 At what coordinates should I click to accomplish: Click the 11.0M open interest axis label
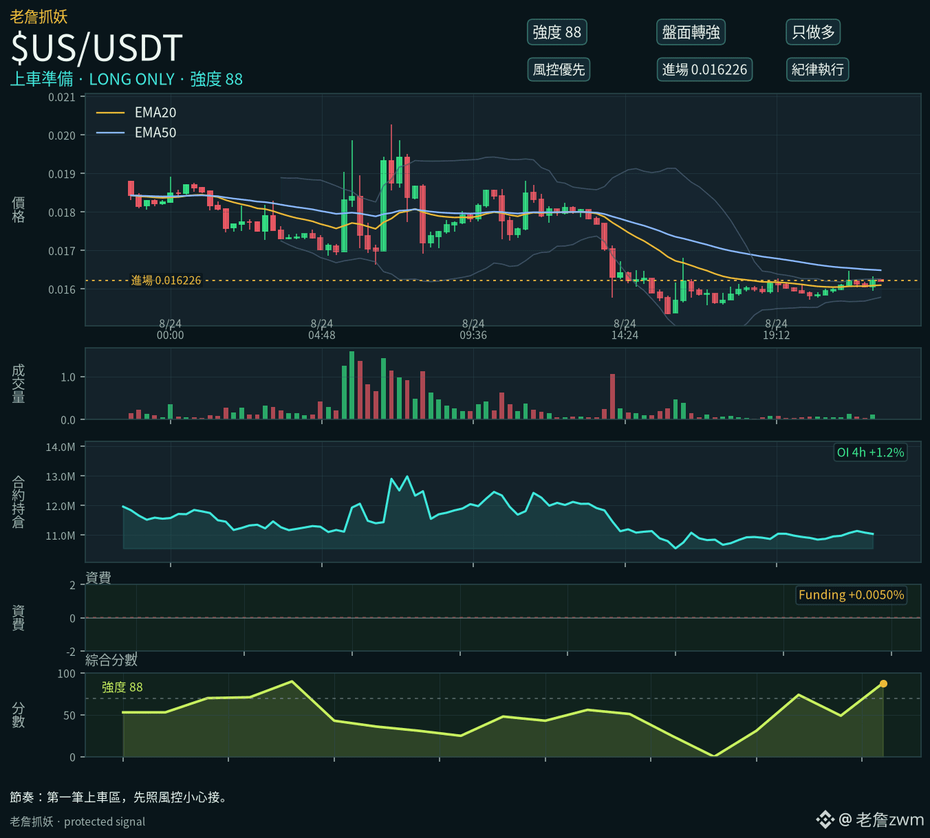[x=61, y=536]
